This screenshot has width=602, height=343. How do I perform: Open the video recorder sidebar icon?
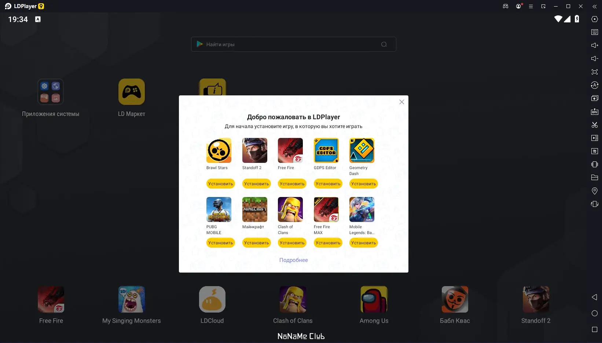tap(595, 138)
